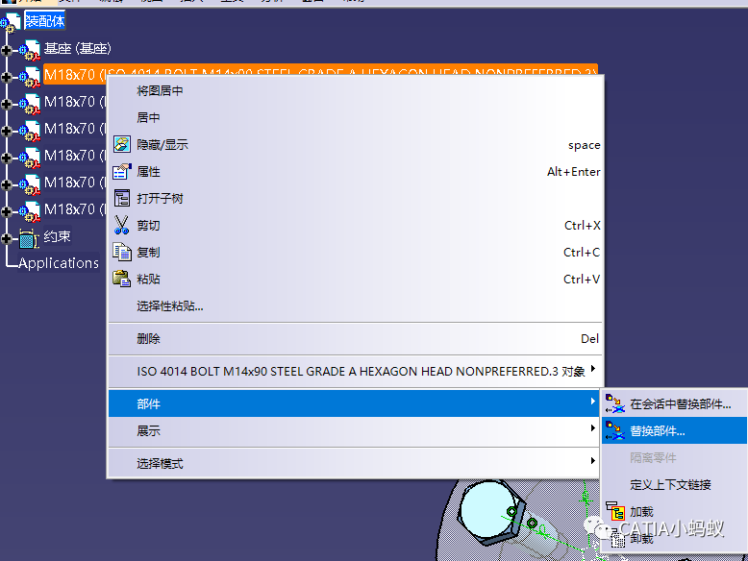Click the Load icon beside 加载

tap(615, 511)
